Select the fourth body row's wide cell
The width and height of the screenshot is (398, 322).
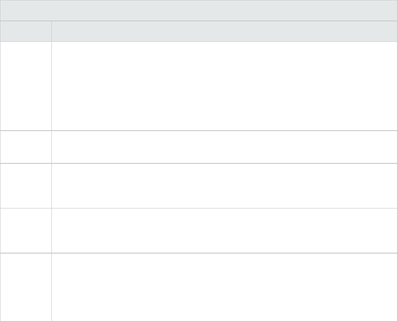point(224,230)
